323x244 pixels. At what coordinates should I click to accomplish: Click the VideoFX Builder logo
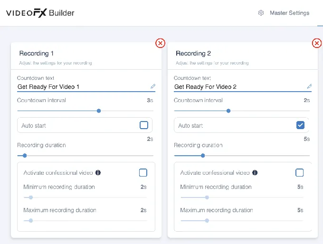point(40,13)
